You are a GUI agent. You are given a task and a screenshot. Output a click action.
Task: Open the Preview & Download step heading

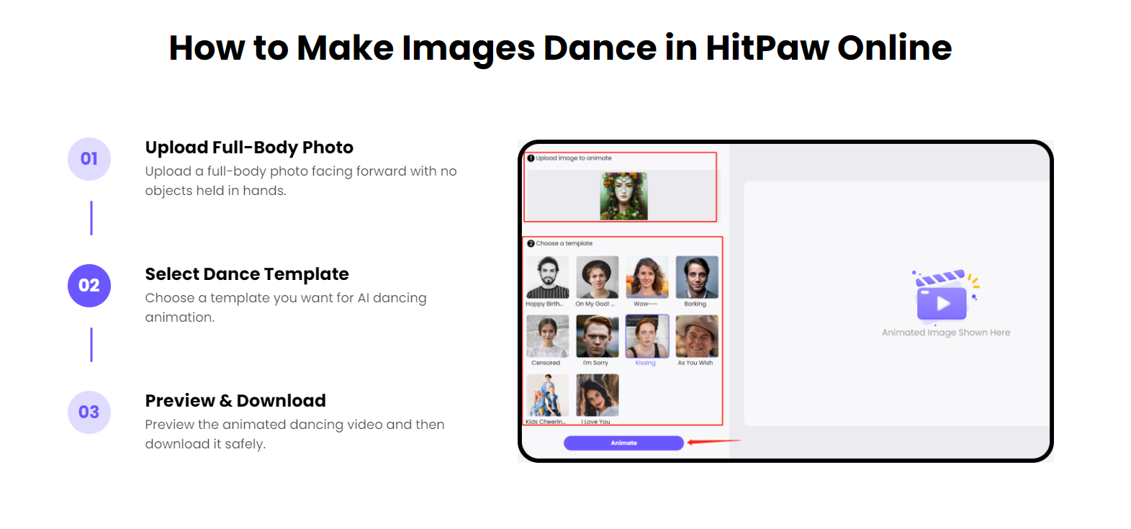coord(235,401)
